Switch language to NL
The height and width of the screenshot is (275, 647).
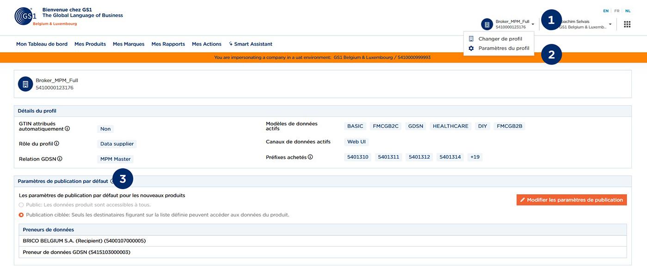(x=628, y=11)
